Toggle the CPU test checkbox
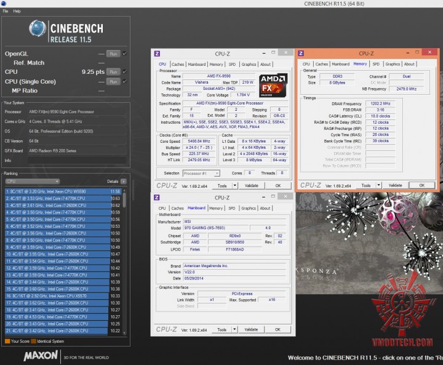The width and height of the screenshot is (443, 365). pyautogui.click(x=124, y=71)
